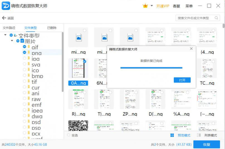Select the psp folder in tree
225x149 pixels.
36,128
